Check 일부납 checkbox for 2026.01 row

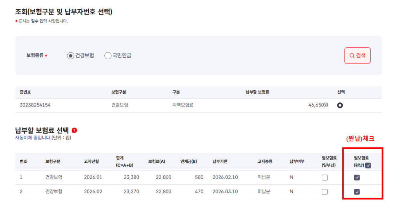pos(325,177)
